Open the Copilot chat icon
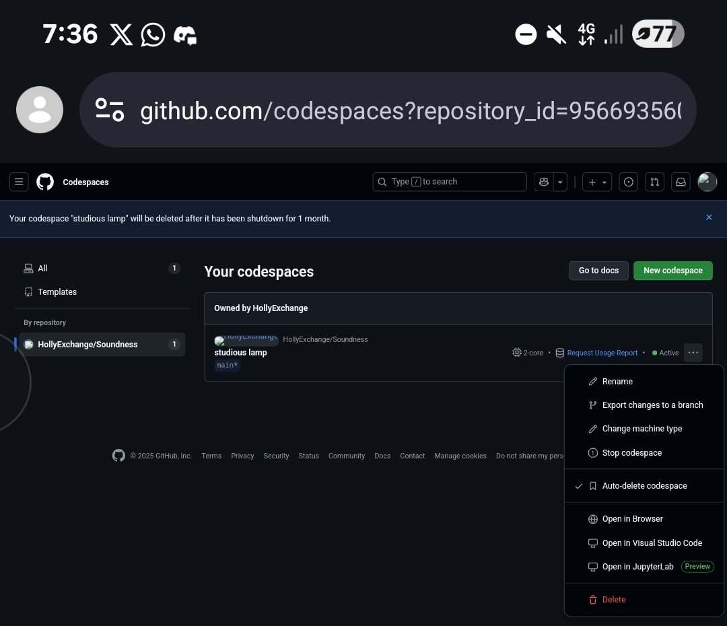 tap(544, 182)
